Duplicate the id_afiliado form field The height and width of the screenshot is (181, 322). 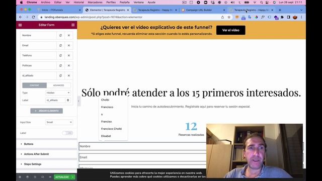coord(60,75)
